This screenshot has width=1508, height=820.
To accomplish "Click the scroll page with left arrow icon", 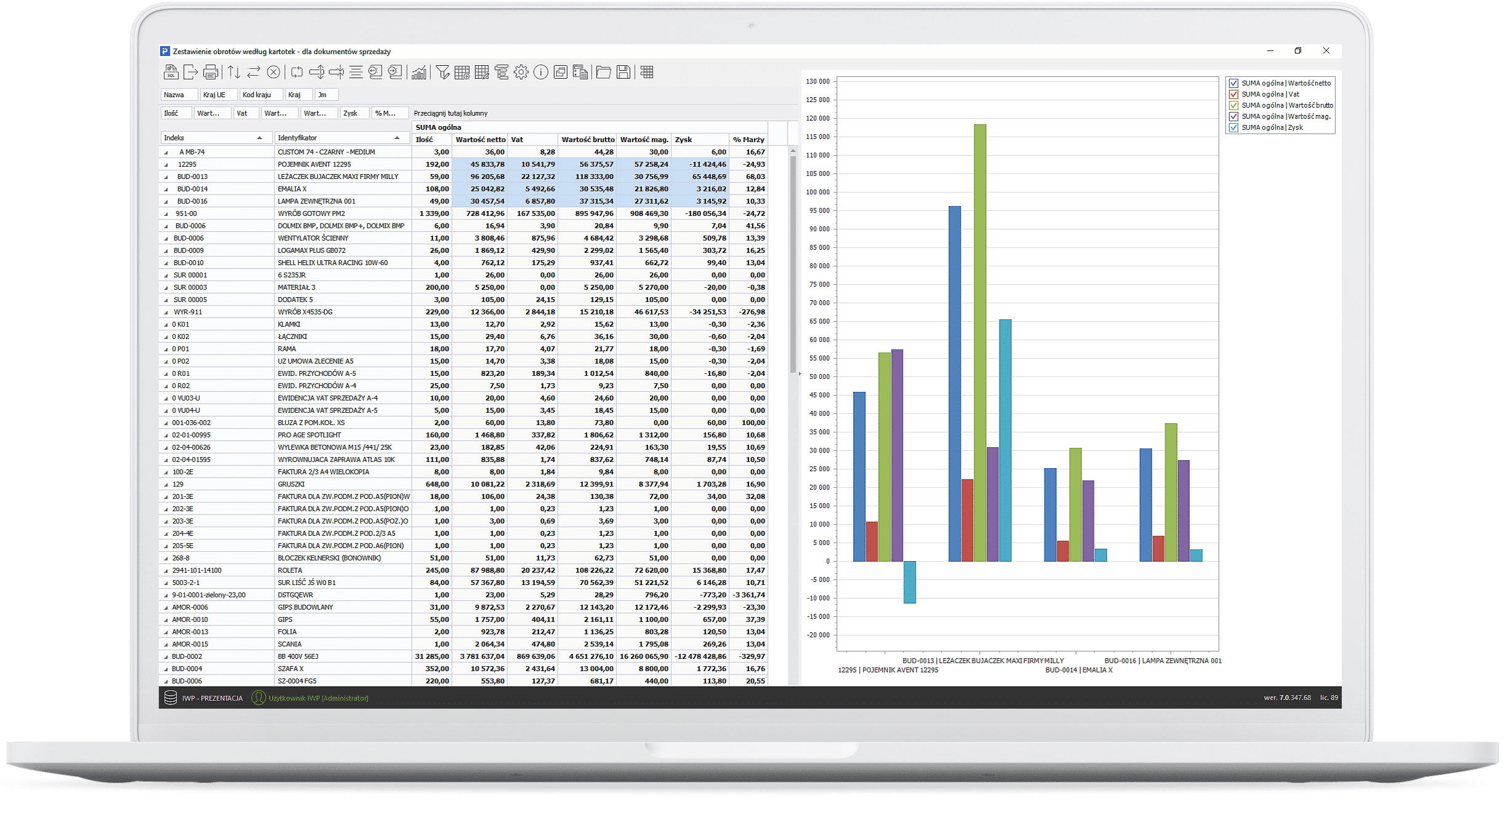I will (x=375, y=73).
